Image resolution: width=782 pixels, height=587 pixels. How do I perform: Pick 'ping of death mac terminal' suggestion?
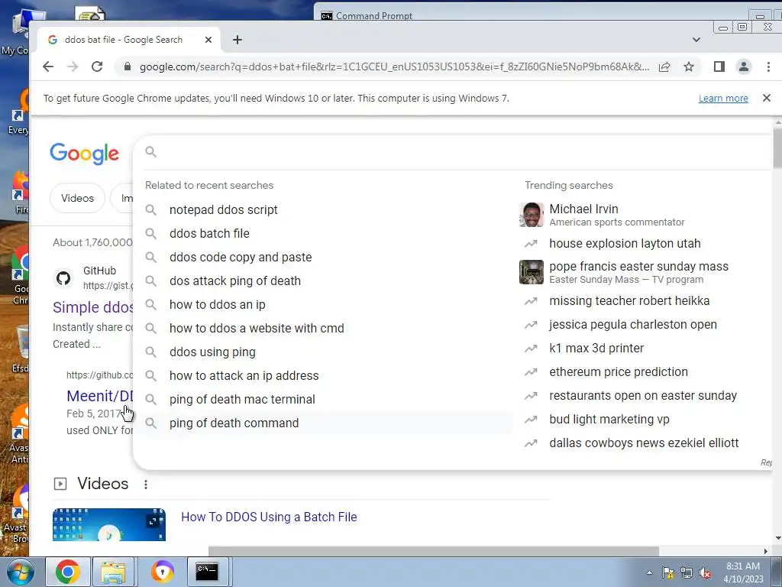point(242,399)
